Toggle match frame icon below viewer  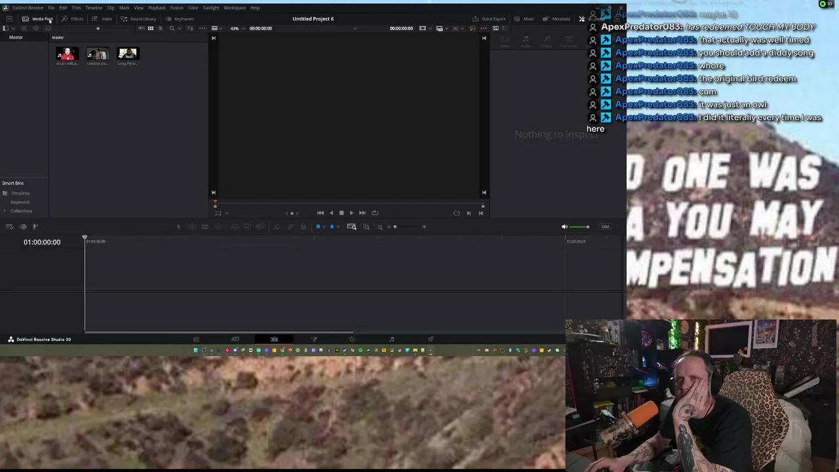click(457, 213)
